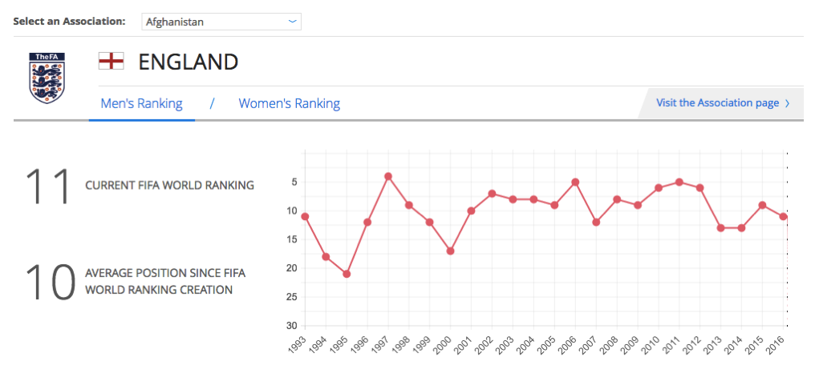This screenshot has height=381, width=815.
Task: Click the 1997 peak data point
Action: tap(388, 176)
